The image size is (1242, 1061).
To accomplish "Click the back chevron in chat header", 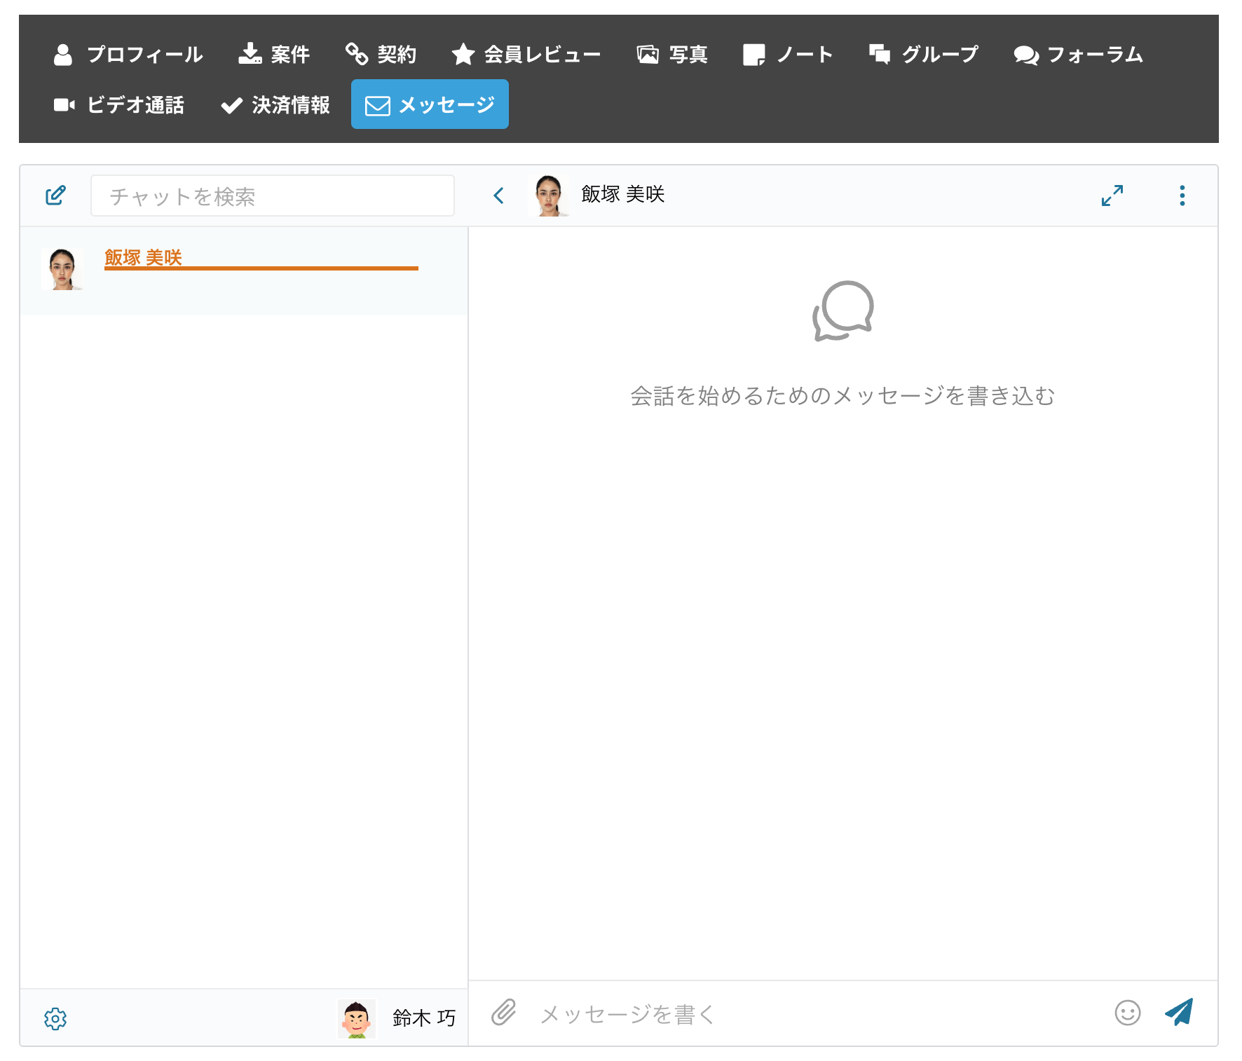I will point(499,196).
